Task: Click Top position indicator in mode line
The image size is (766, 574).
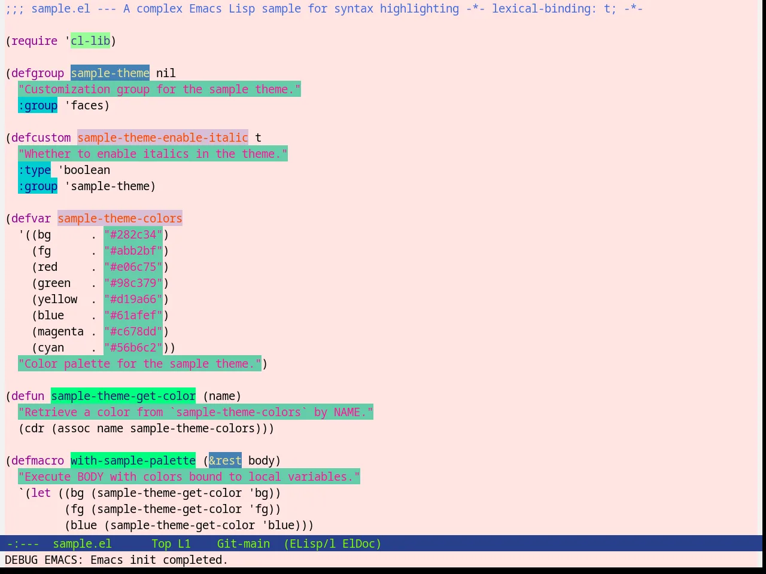Action: pos(161,544)
